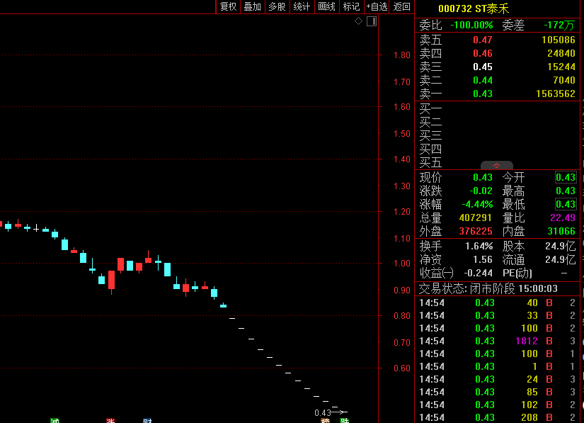Screen dimensions: 584x423
Task: Click the 0.43 latest price arrow marker
Action: tap(331, 412)
